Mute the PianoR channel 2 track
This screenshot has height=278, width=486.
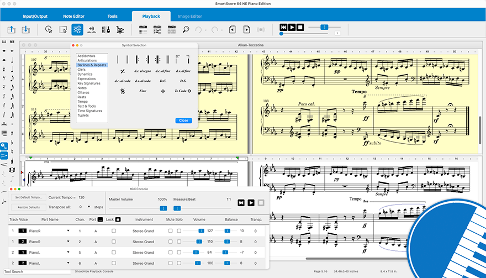[170, 242]
